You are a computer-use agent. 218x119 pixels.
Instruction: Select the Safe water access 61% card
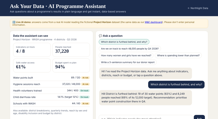point(32,65)
